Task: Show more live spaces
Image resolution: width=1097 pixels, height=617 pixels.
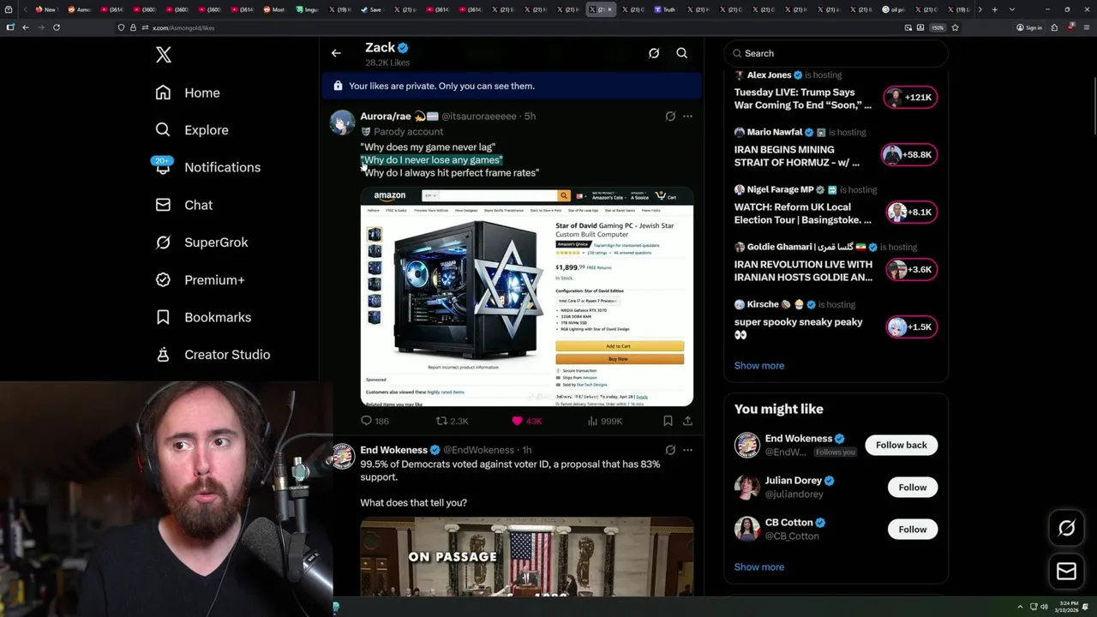Action: (758, 365)
